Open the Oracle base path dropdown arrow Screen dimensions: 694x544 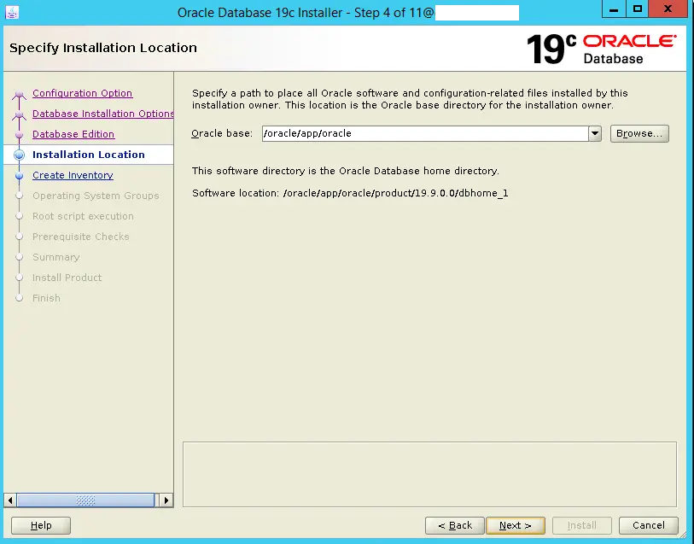pyautogui.click(x=594, y=133)
